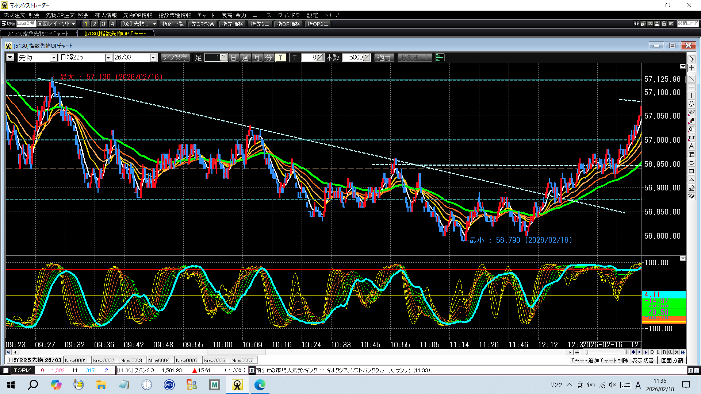701x394 pixels.
Task: Toggle the highlighted T tick button
Action: coord(280,58)
